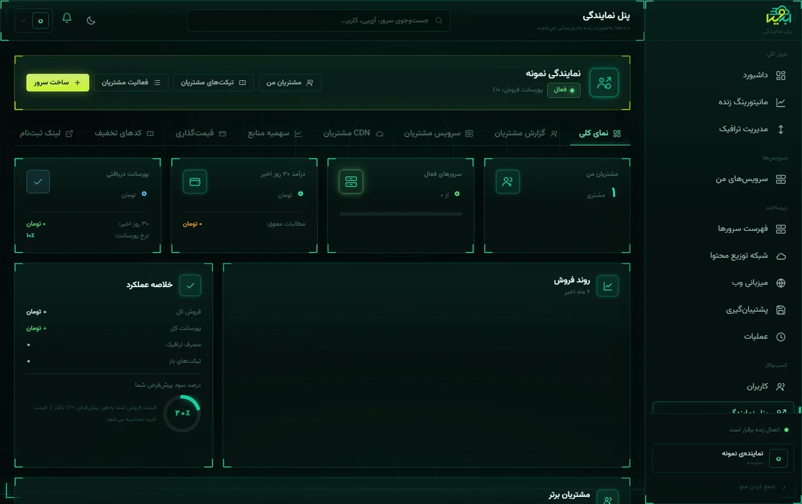Screen dimensions: 802x504
Task: Click the «اتصال زنده برقرار است» status text
Action: 754,430
